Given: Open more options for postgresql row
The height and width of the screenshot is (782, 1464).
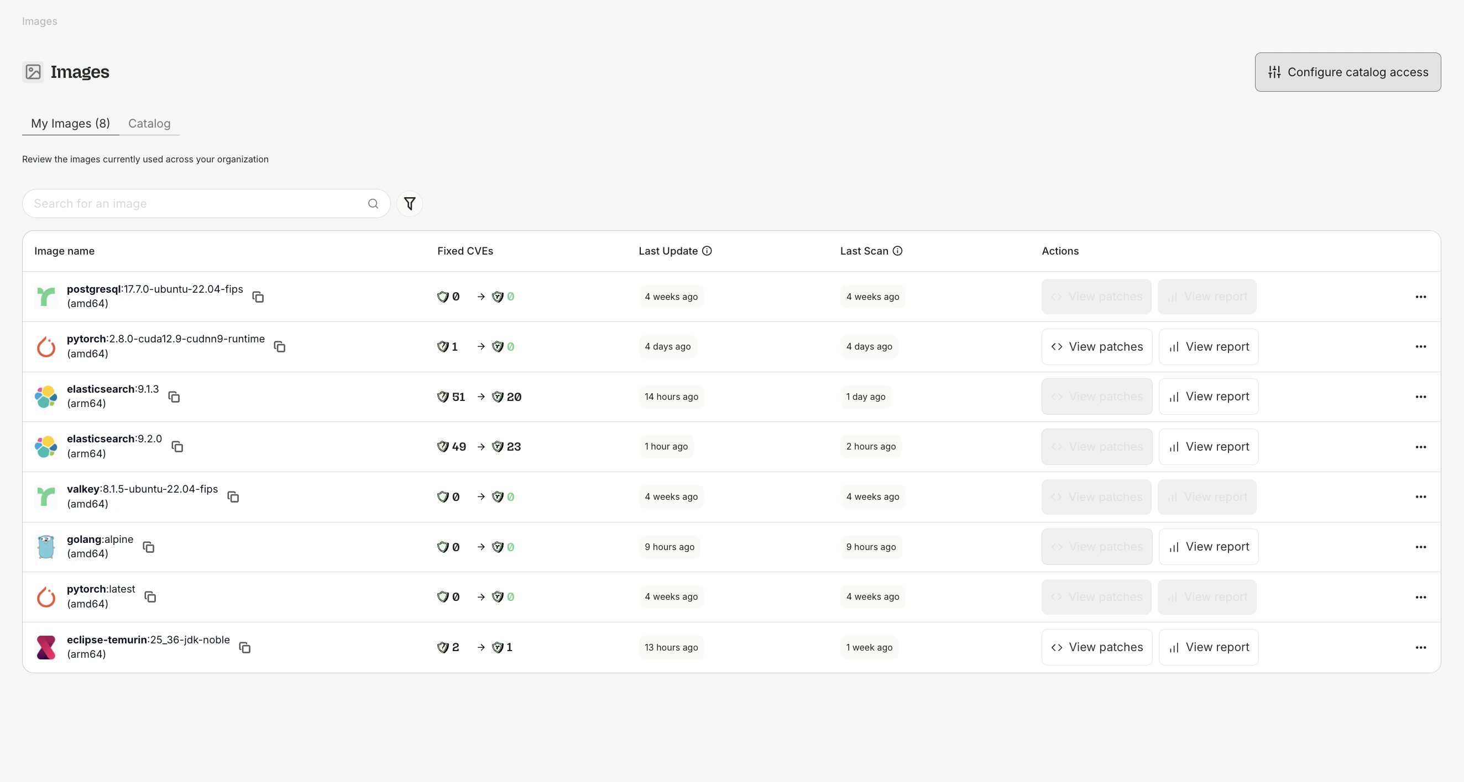Looking at the screenshot, I should (x=1420, y=297).
